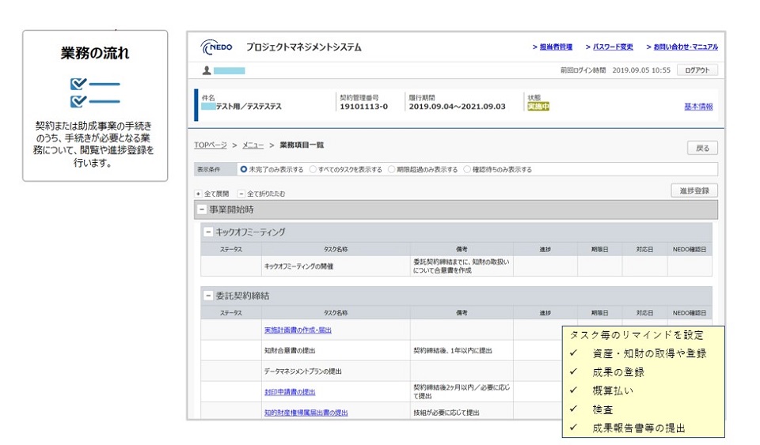The height and width of the screenshot is (445, 760).
Task: Click the 戻る button
Action: 702,148
